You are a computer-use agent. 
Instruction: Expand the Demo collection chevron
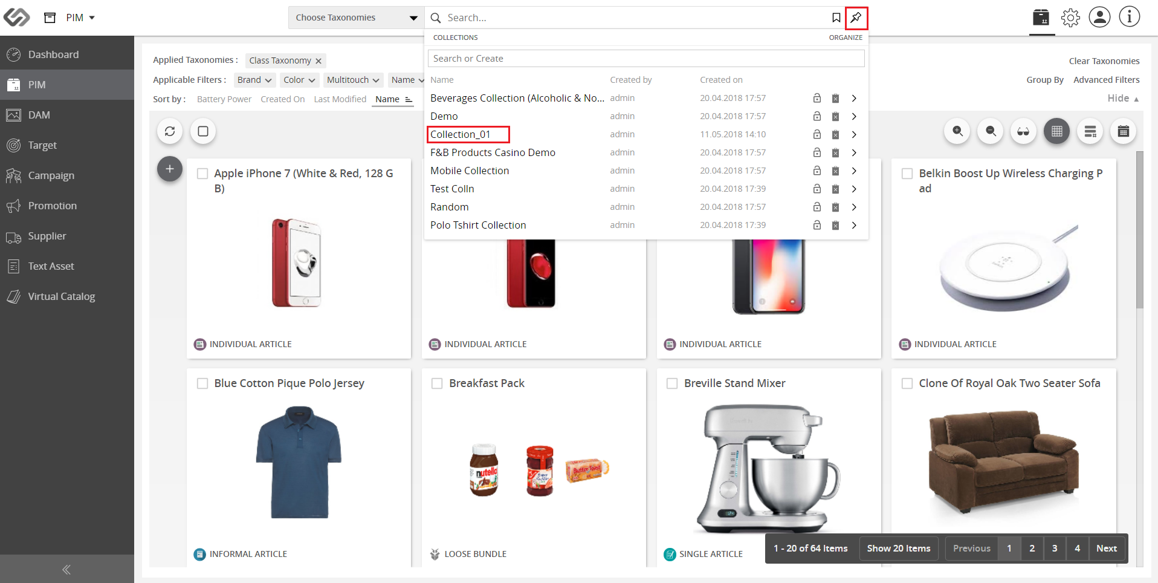pyautogui.click(x=854, y=116)
